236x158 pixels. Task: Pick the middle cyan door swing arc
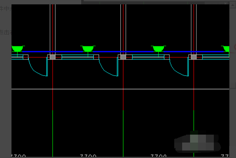(108, 68)
